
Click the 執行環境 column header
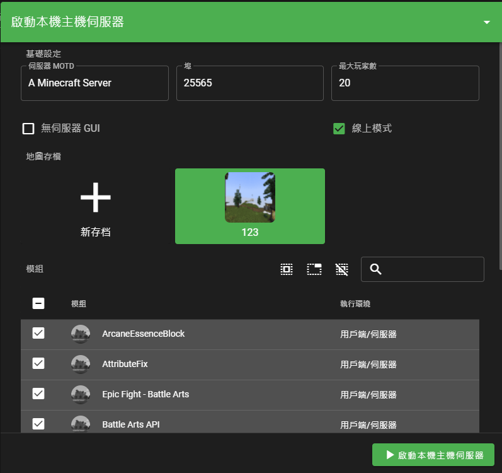(355, 303)
